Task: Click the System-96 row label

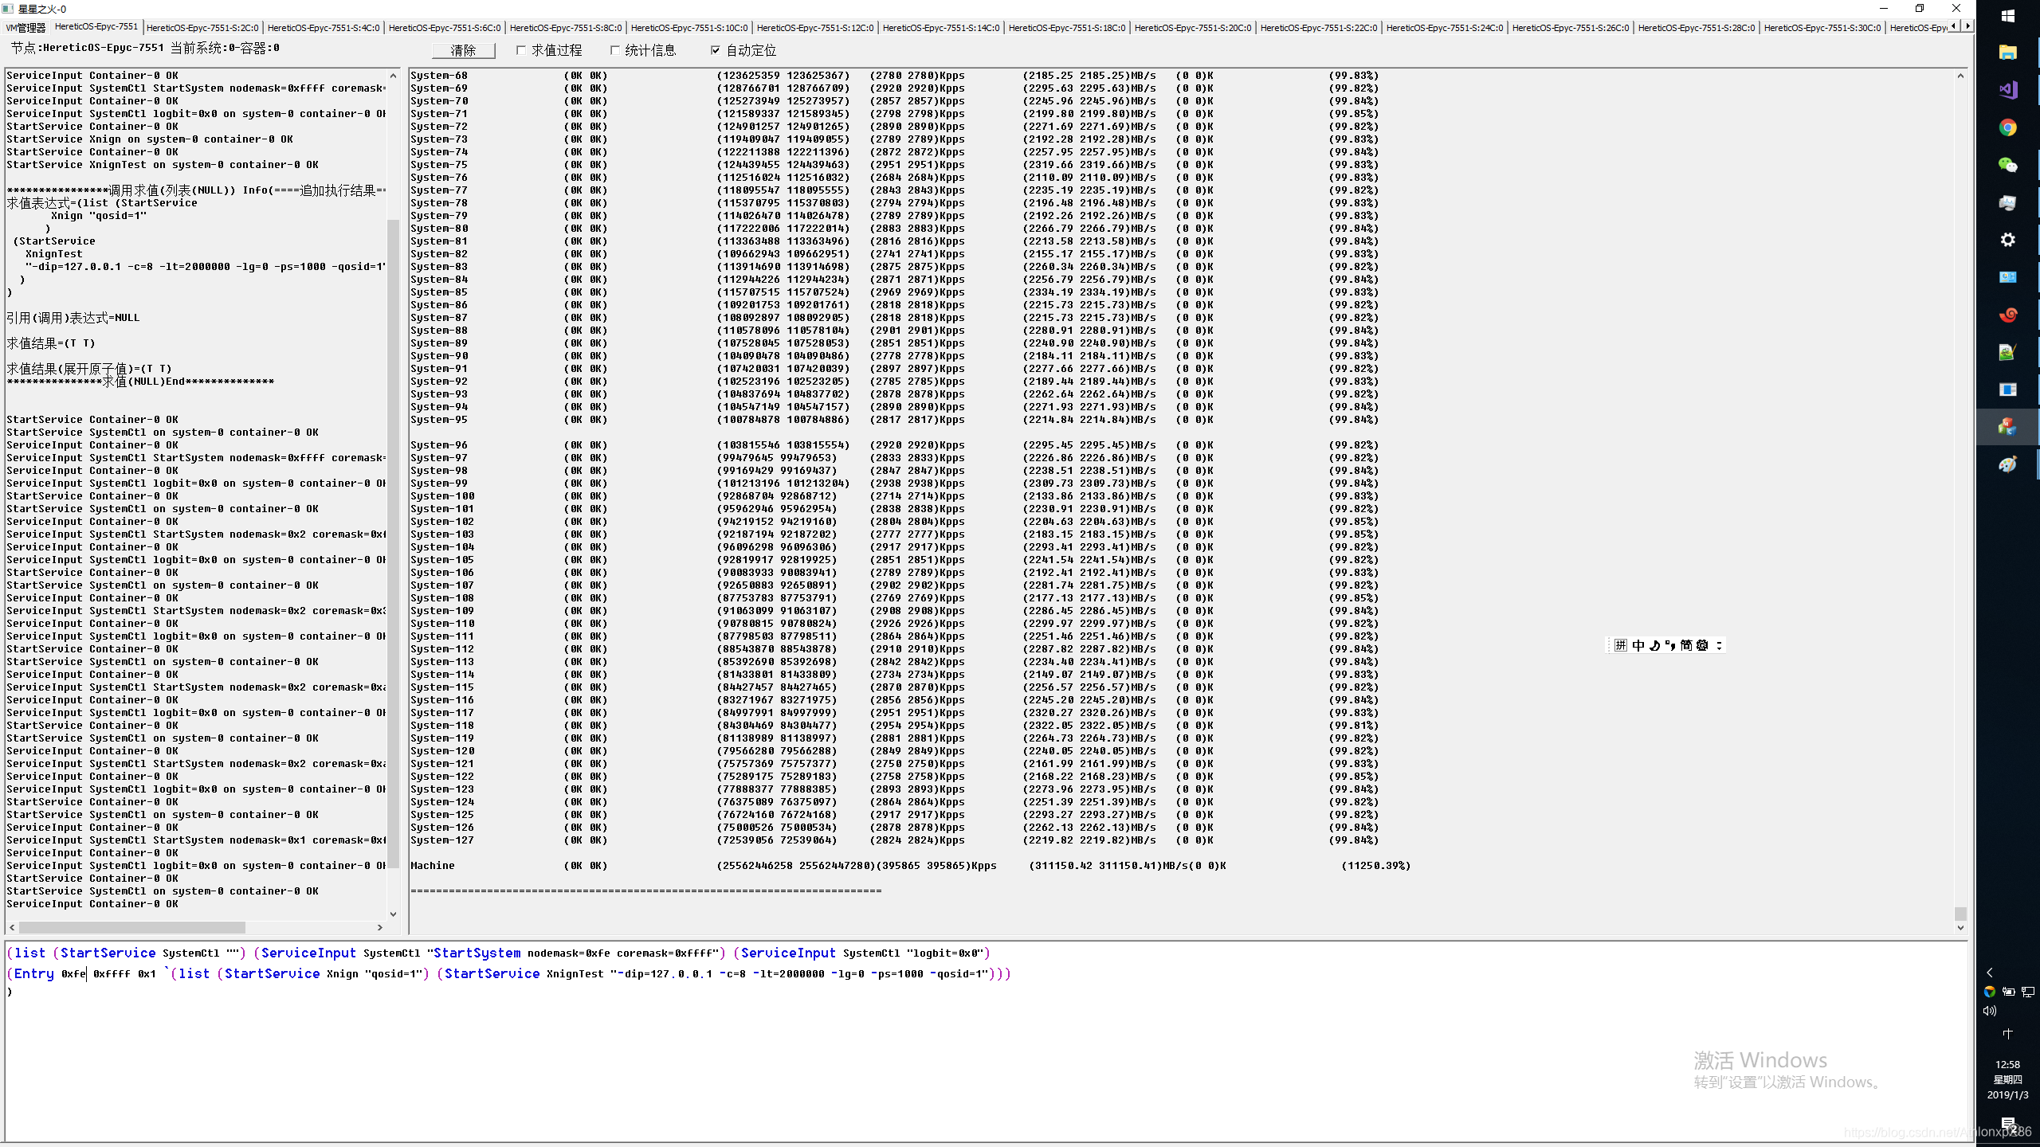Action: (439, 445)
